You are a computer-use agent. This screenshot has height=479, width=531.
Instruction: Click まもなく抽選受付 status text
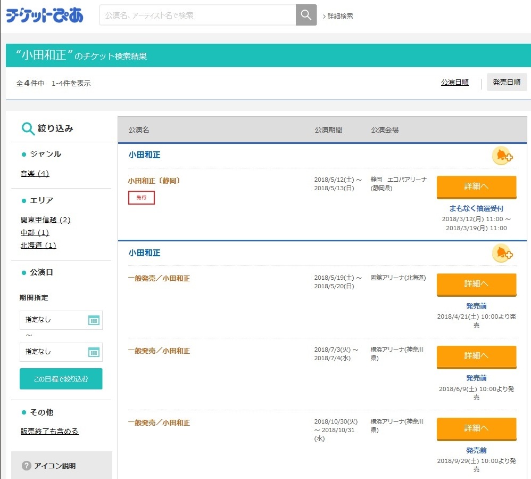point(477,208)
